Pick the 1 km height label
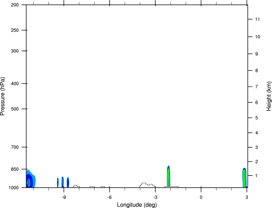The image size is (272, 208). pyautogui.click(x=256, y=176)
